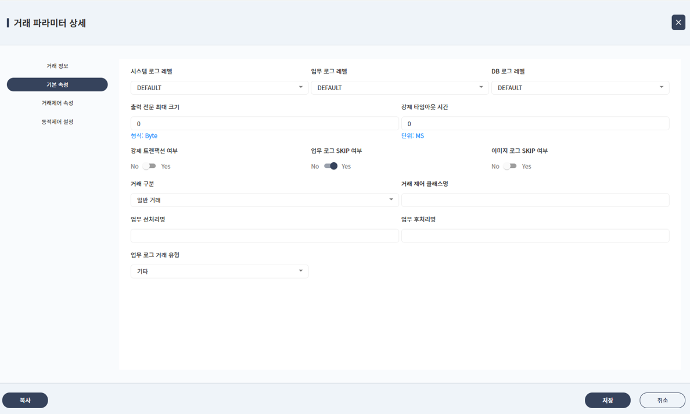Expand the 거래 구분 dropdown

click(x=264, y=200)
